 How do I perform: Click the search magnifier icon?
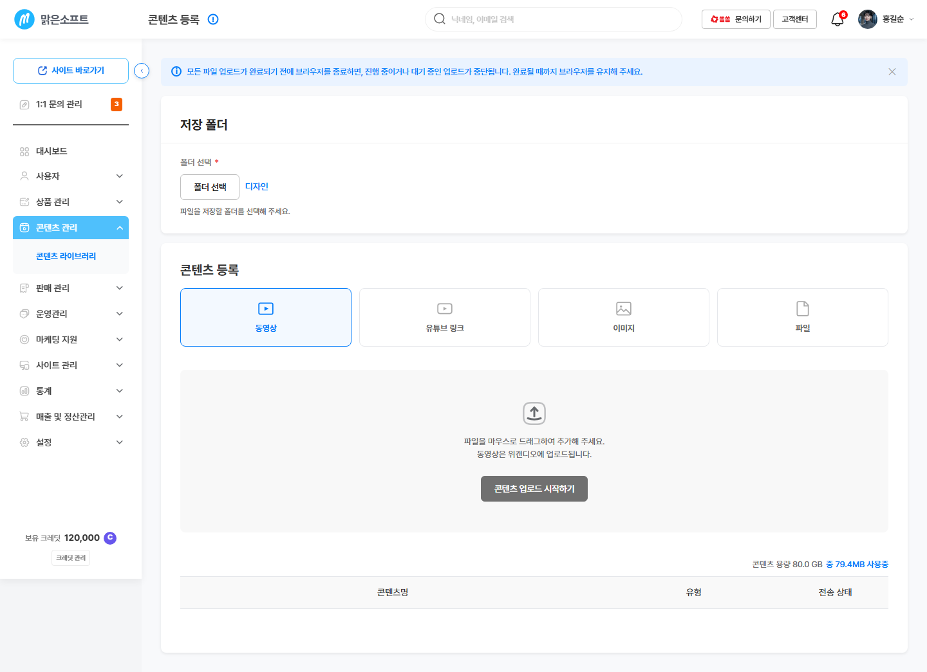coord(440,19)
